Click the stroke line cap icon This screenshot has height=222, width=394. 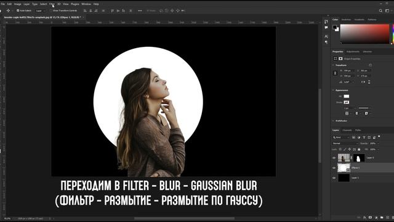click(356, 113)
